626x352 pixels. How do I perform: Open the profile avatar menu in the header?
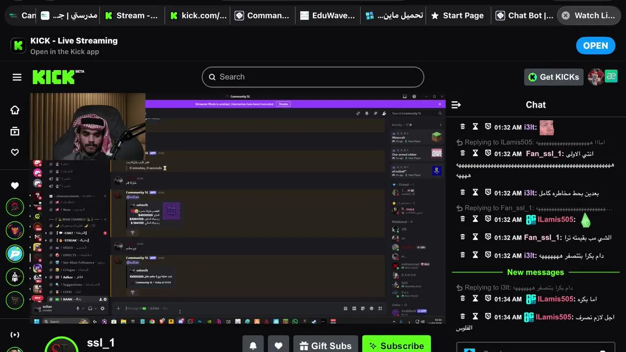point(596,77)
